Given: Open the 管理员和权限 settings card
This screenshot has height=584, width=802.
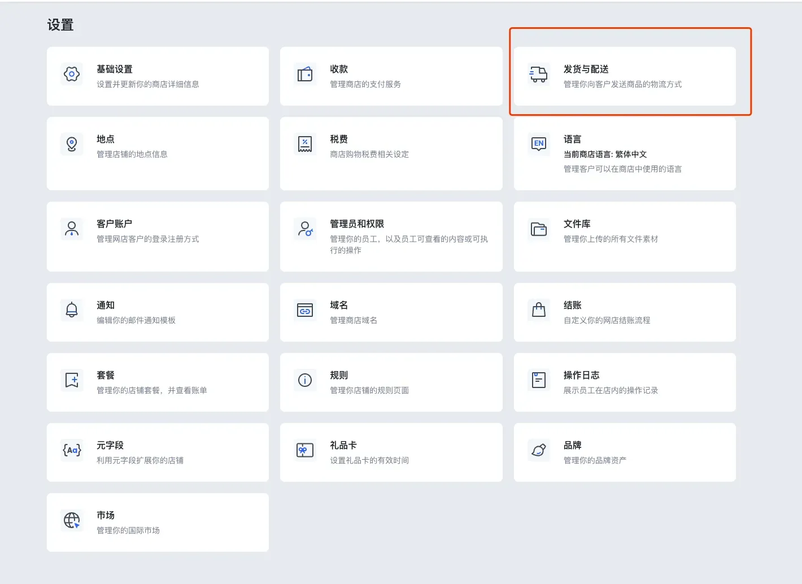Looking at the screenshot, I should click(x=391, y=237).
